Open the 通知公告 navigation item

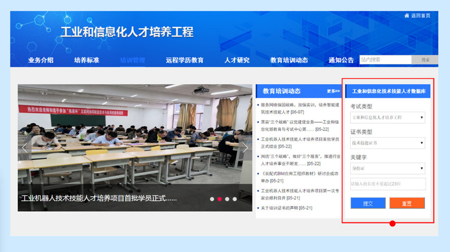click(341, 60)
